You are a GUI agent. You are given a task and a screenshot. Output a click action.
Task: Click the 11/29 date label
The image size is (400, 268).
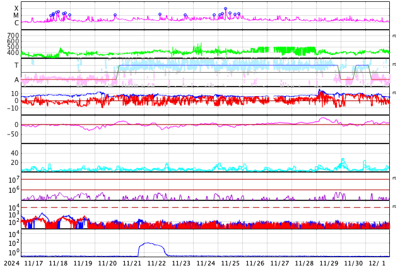point(329,263)
